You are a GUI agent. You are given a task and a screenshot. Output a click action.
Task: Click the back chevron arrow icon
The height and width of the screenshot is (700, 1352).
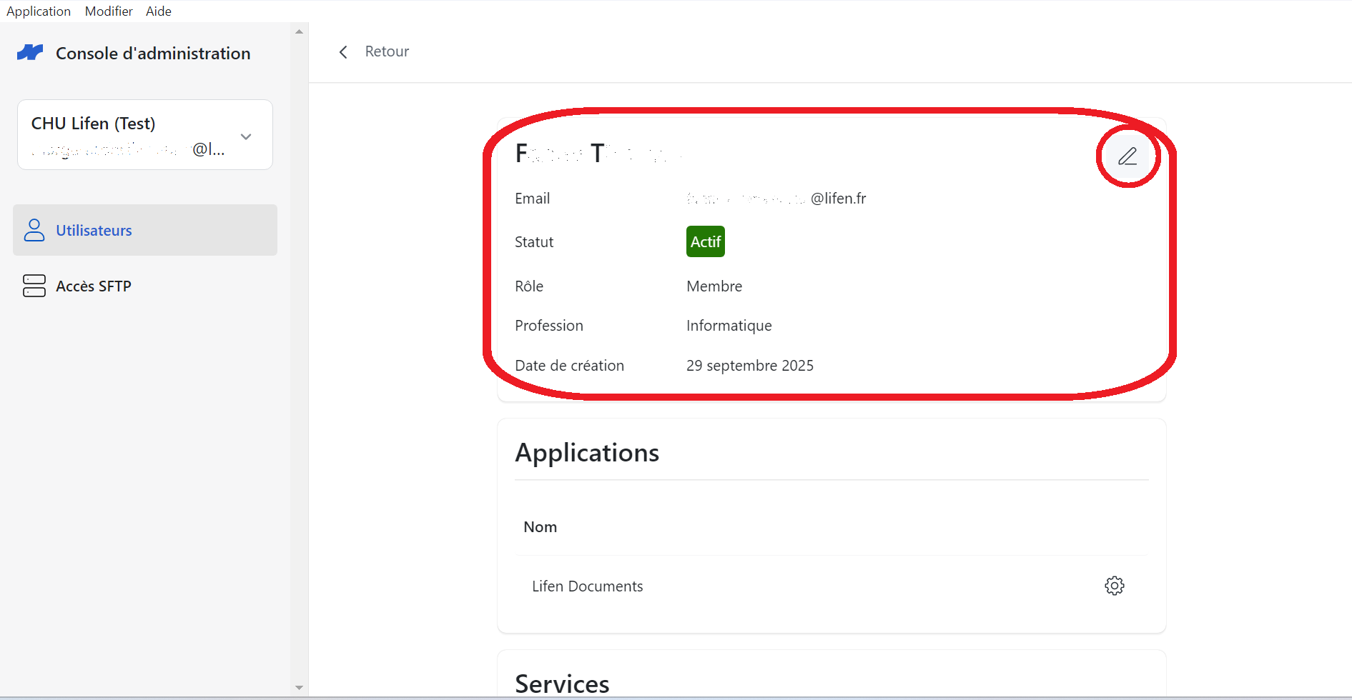tap(343, 52)
